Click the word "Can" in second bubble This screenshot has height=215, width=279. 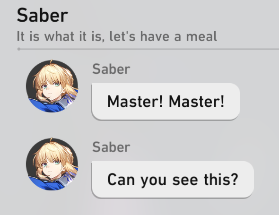tap(121, 180)
